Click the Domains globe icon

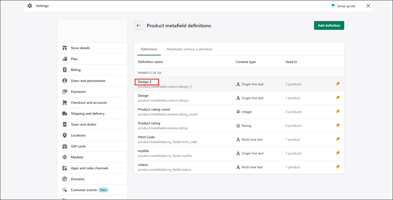coord(65,179)
